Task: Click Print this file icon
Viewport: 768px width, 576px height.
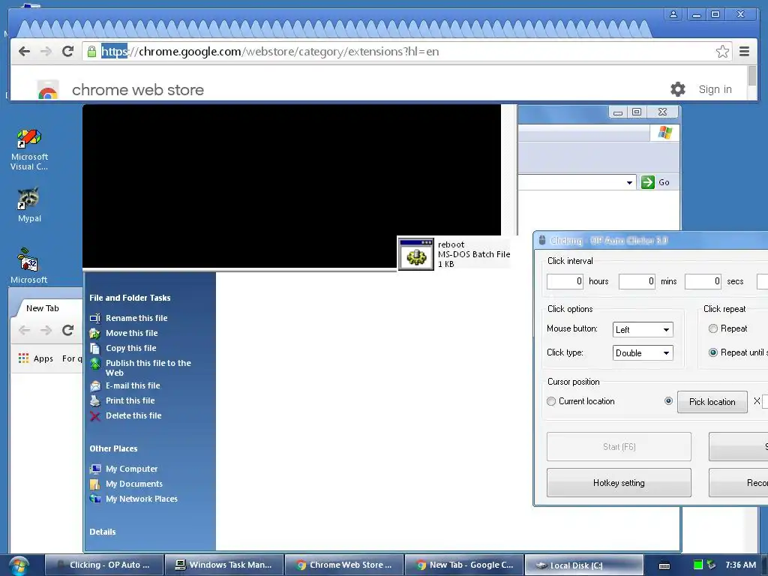Action: point(95,400)
